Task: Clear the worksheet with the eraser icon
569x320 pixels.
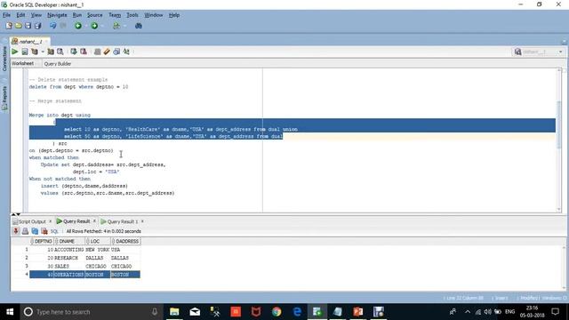Action: coord(107,52)
